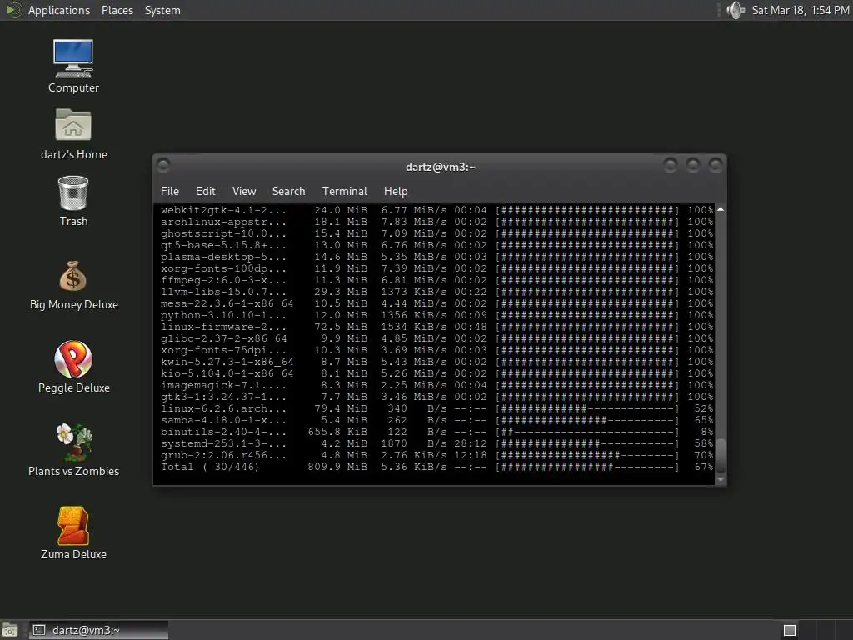This screenshot has height=640, width=853.
Task: Click the text systemd-253.1-3-...
Action: [x=223, y=443]
